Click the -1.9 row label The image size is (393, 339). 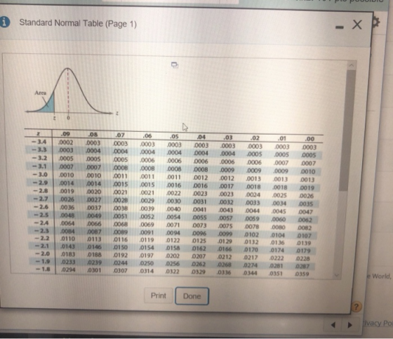tap(42, 261)
